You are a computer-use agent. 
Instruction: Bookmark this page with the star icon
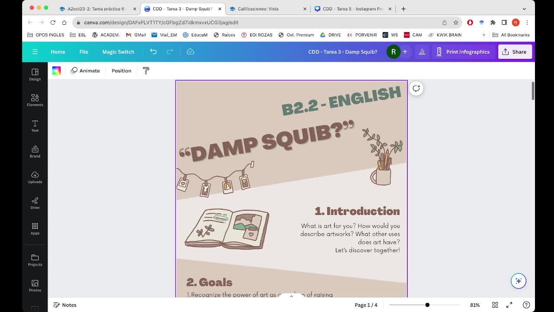[x=456, y=23]
